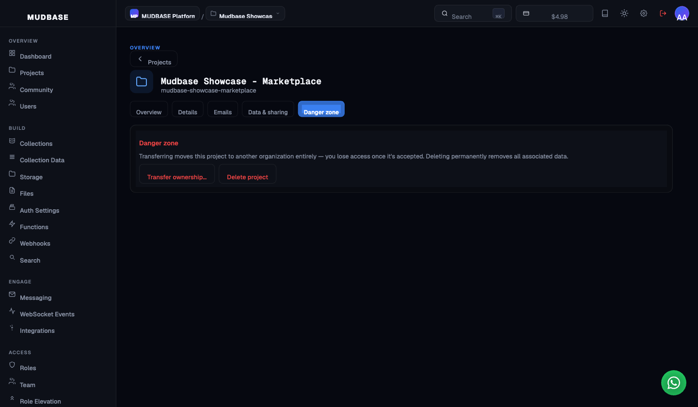Switch to the Details tab
698x407 pixels.
click(x=188, y=109)
